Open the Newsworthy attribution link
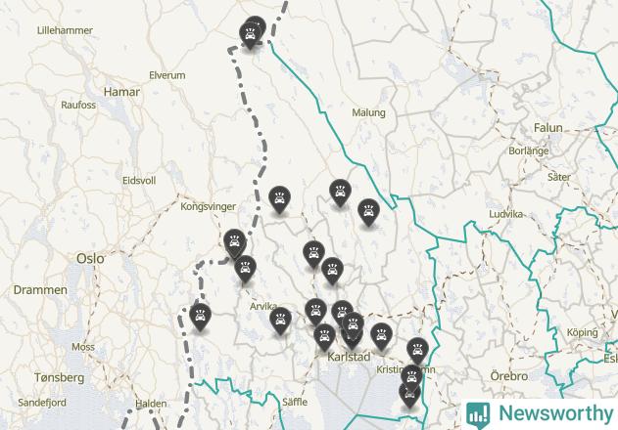618x430 pixels. (x=540, y=413)
